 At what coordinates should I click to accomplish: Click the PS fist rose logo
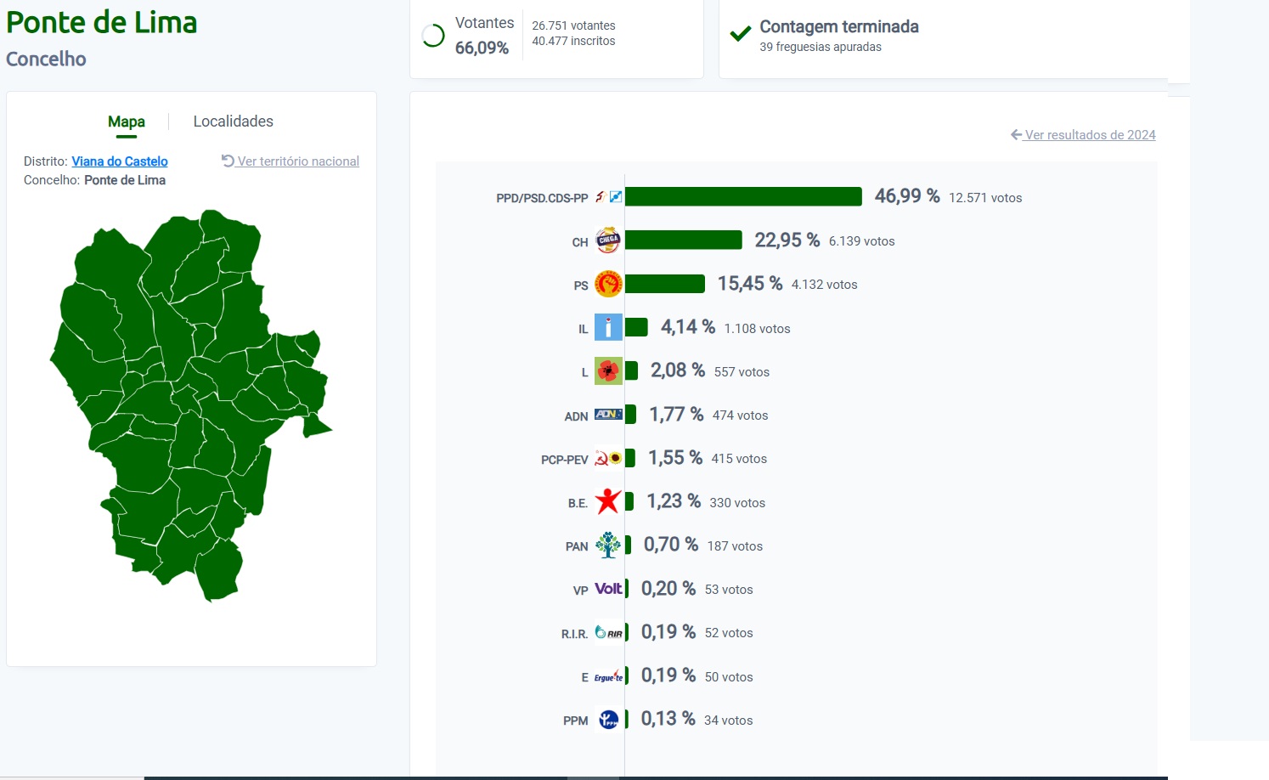point(608,284)
